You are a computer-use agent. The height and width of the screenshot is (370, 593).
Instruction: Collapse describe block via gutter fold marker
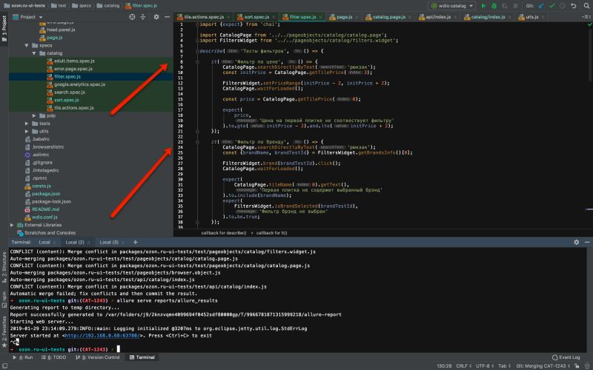pyautogui.click(x=197, y=51)
